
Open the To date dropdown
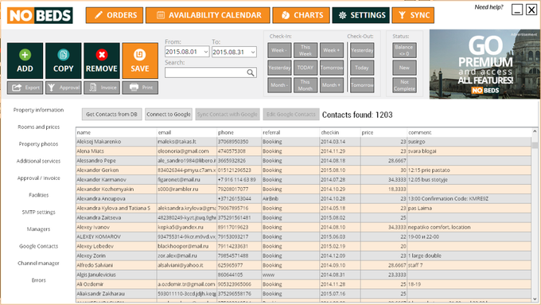coord(253,52)
